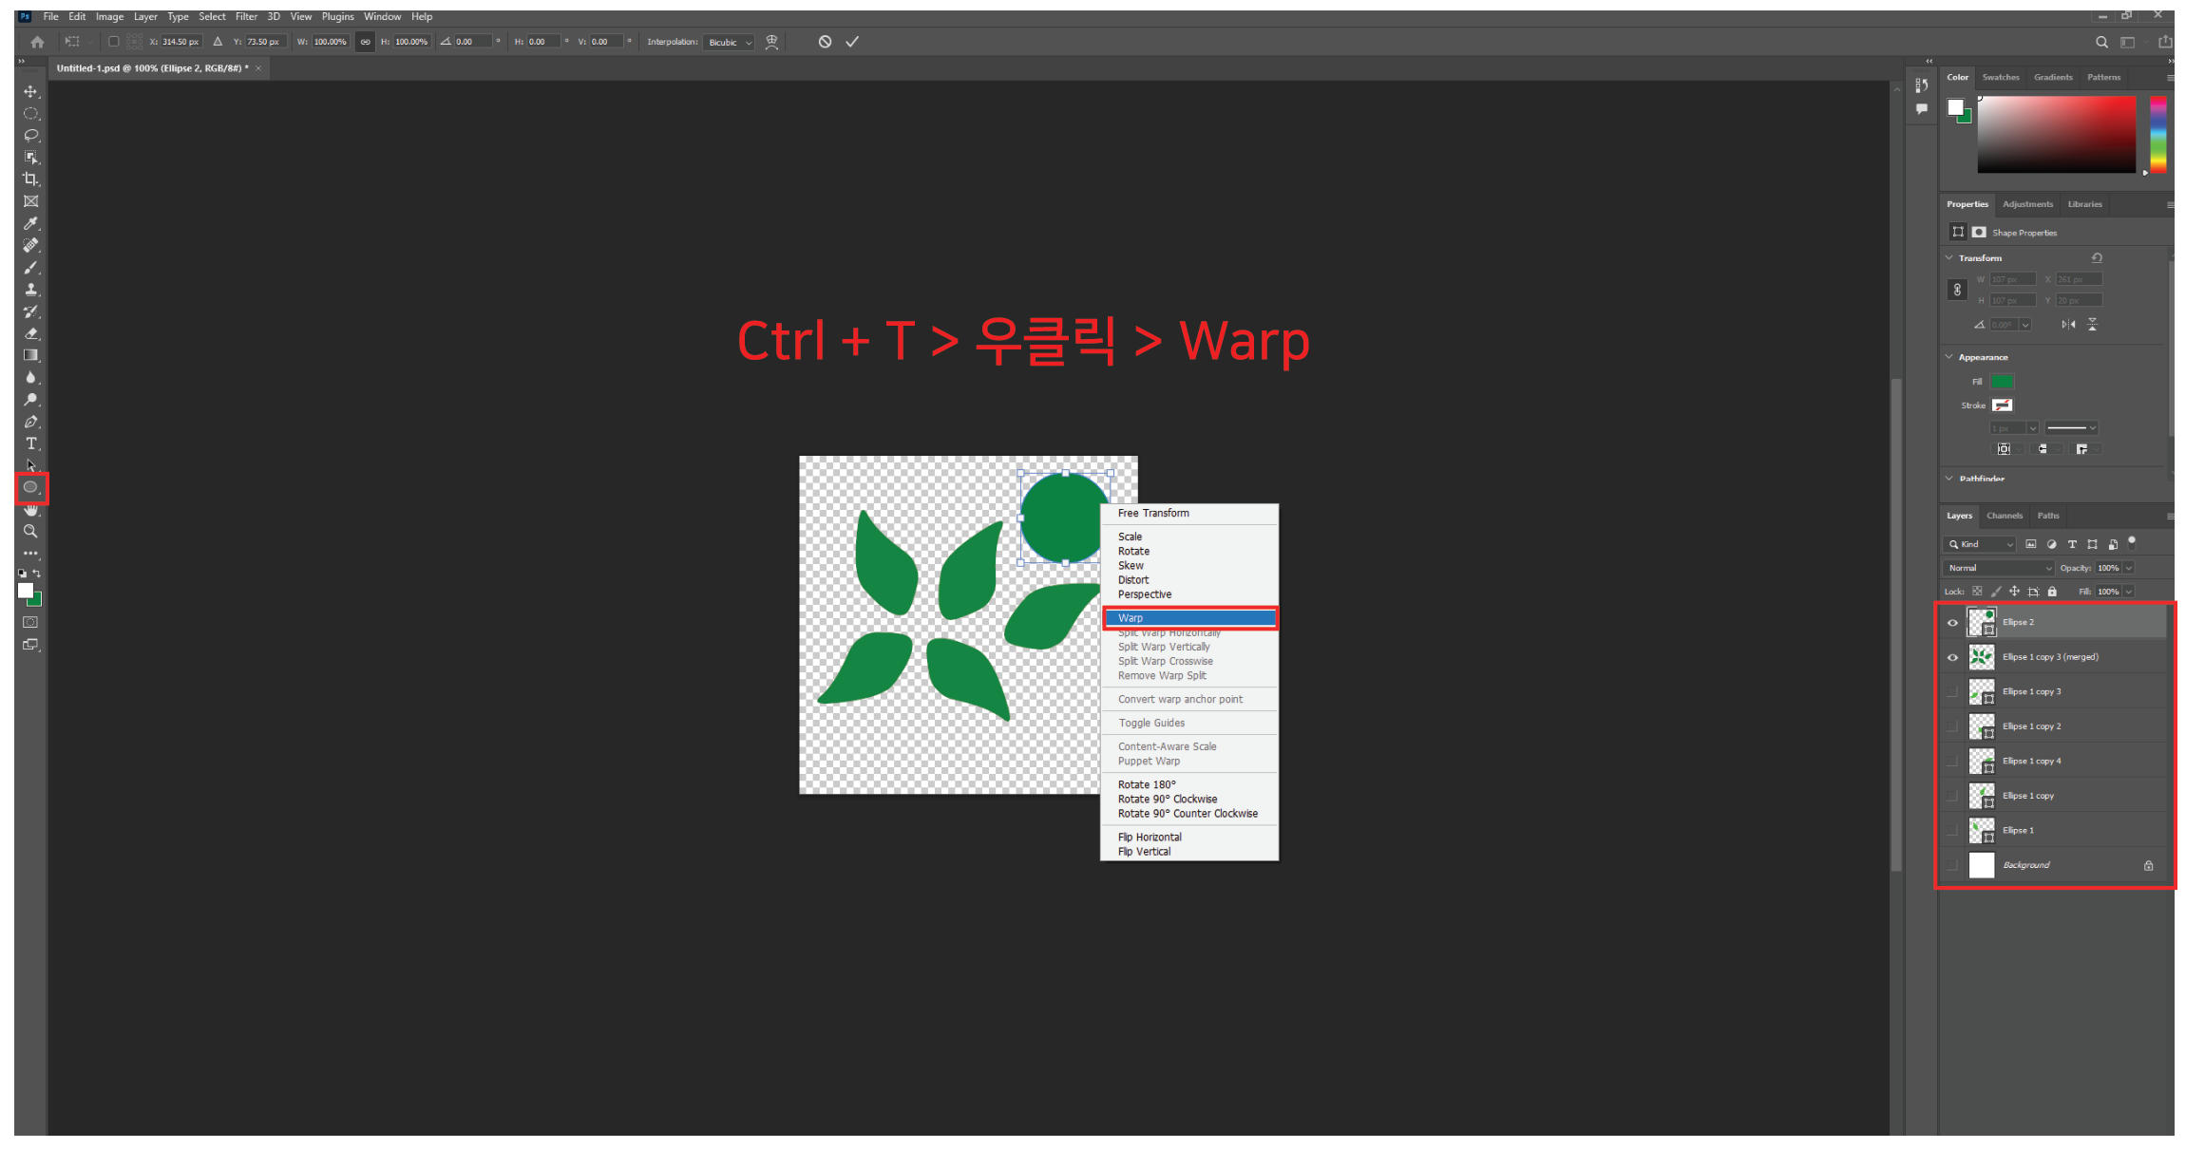Switch between free transform and warp modes

point(771,42)
